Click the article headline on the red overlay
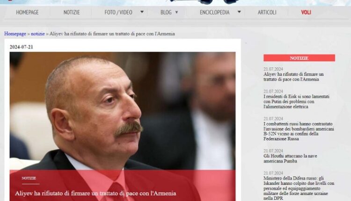 click(95, 193)
